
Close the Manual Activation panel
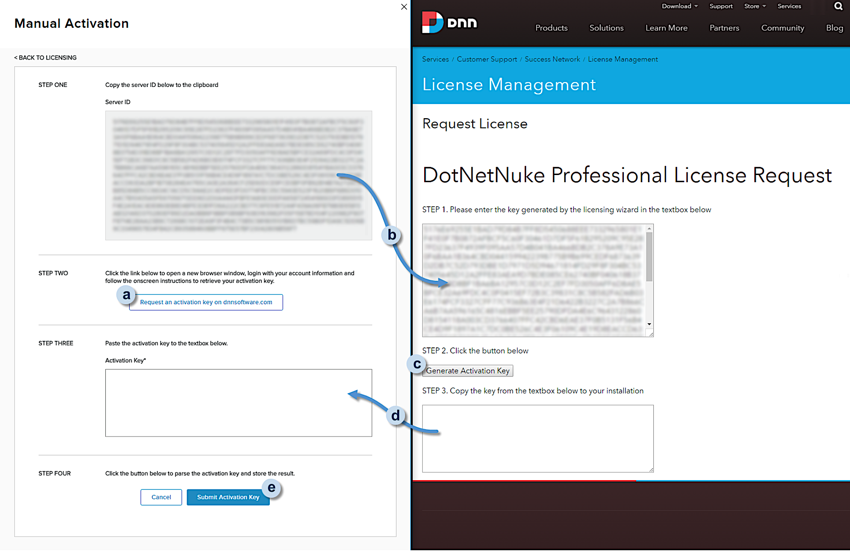[404, 7]
